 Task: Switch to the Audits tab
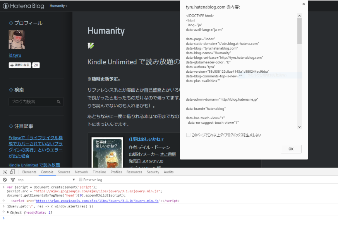coord(168,172)
